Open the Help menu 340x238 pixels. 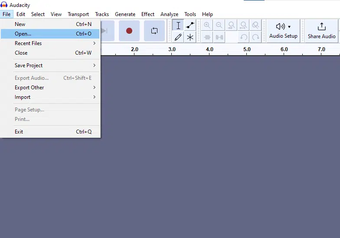point(207,14)
